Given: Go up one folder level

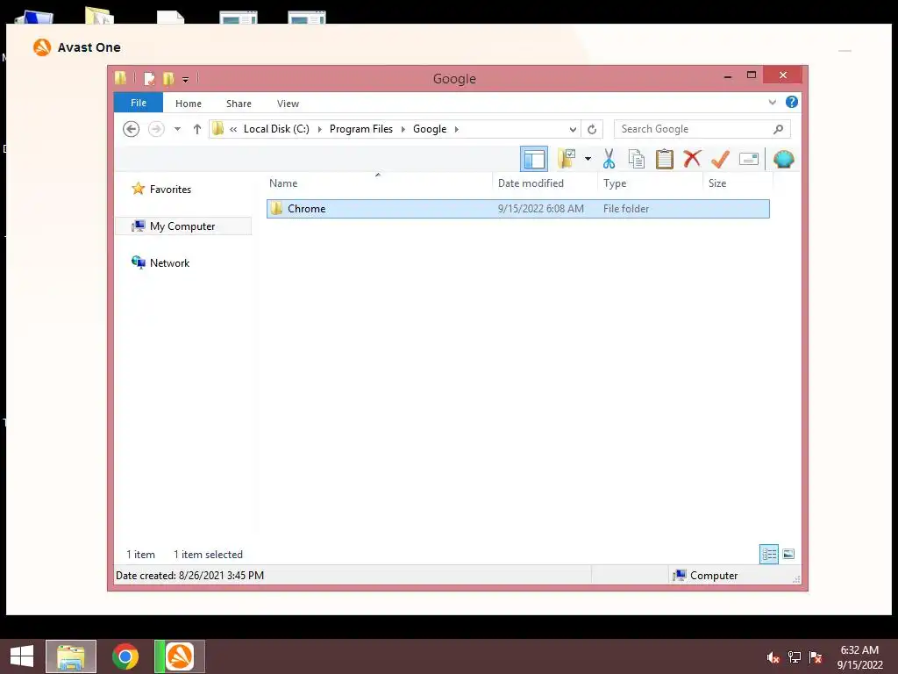Looking at the screenshot, I should [x=197, y=129].
